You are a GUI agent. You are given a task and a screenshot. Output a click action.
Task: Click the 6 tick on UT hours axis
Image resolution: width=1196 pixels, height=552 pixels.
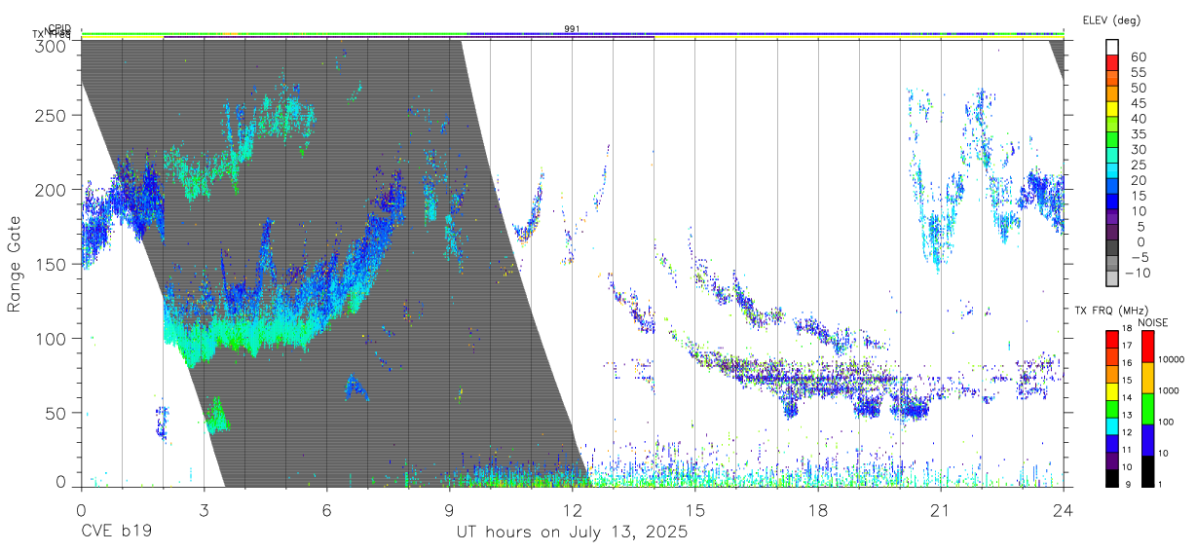(x=326, y=510)
